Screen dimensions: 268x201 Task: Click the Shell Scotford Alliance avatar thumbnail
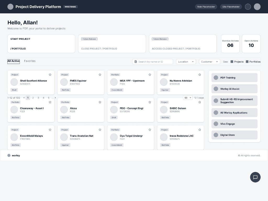click(x=14, y=82)
